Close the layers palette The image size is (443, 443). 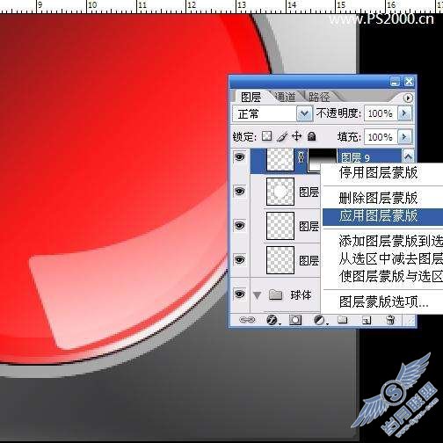tap(409, 82)
